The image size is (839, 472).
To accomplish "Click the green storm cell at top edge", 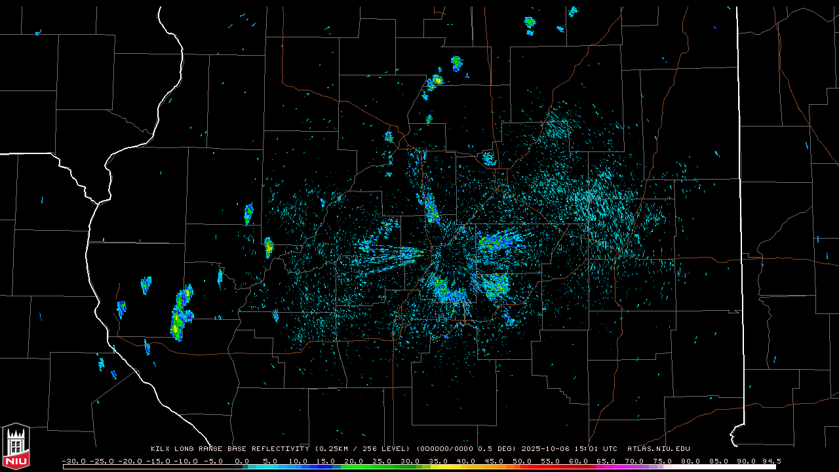I will (530, 24).
